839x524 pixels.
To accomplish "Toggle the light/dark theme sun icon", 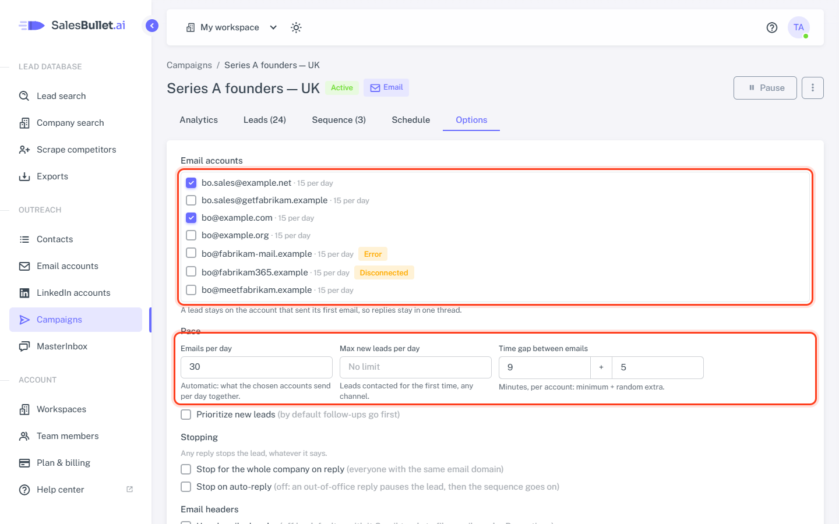I will 296,27.
